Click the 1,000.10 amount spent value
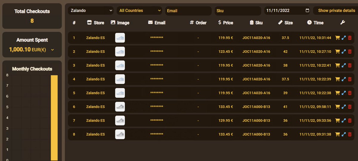358x161 pixels. (20, 50)
